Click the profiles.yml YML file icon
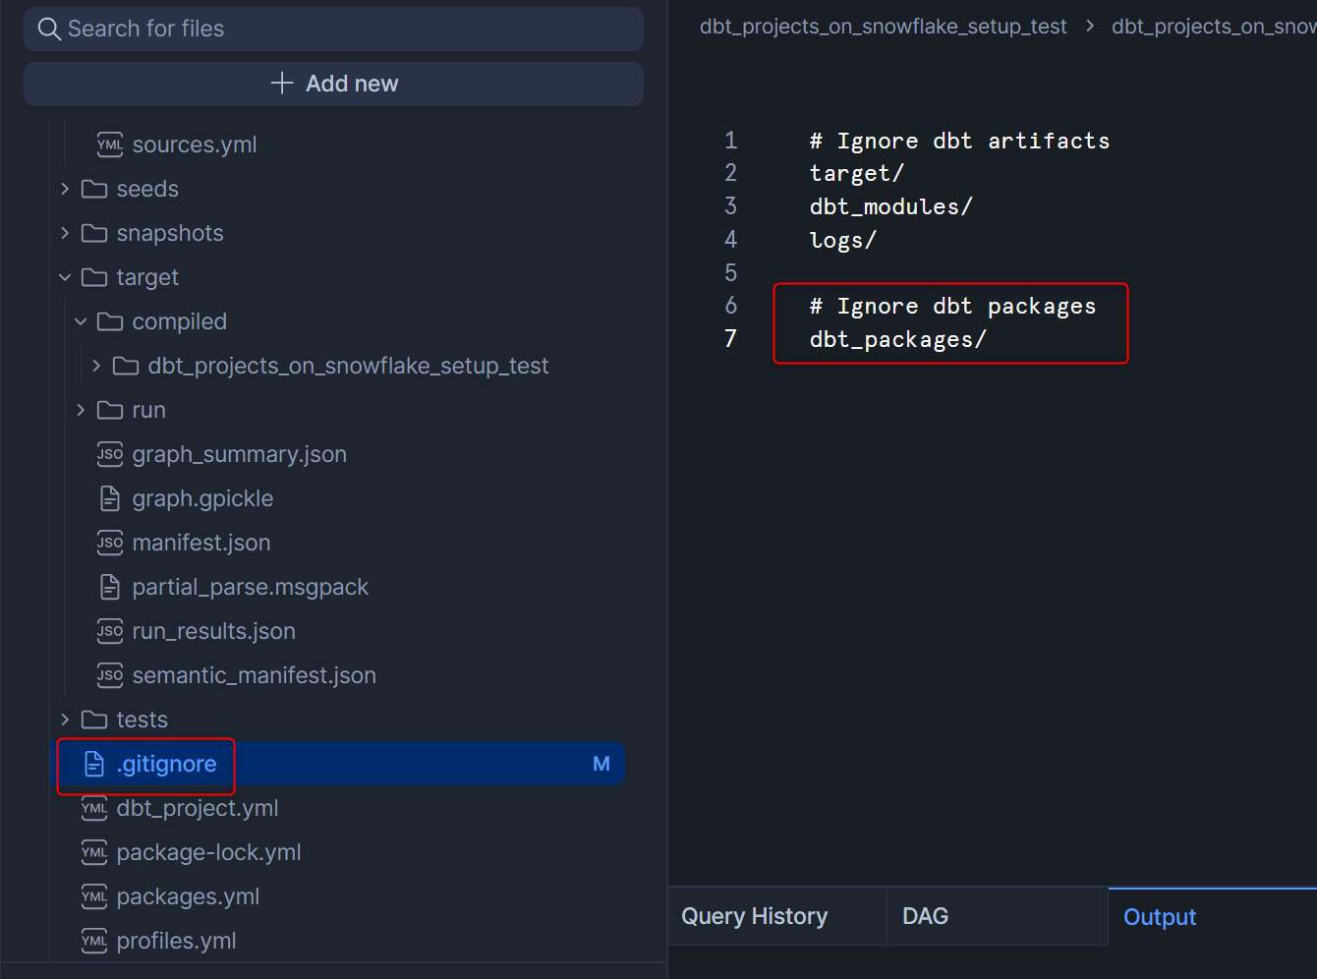Screen dimensions: 1317x979 click(x=94, y=941)
